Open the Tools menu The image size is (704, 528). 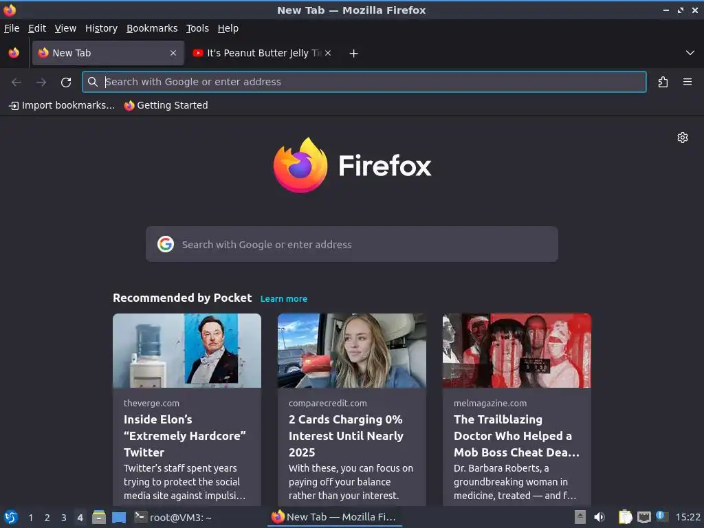[x=197, y=28]
